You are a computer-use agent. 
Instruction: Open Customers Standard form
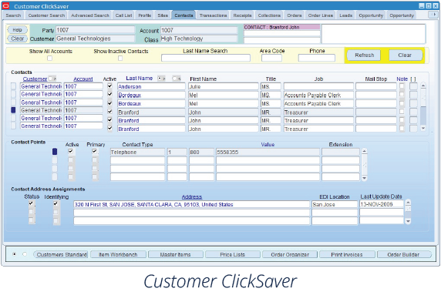[x=62, y=254]
